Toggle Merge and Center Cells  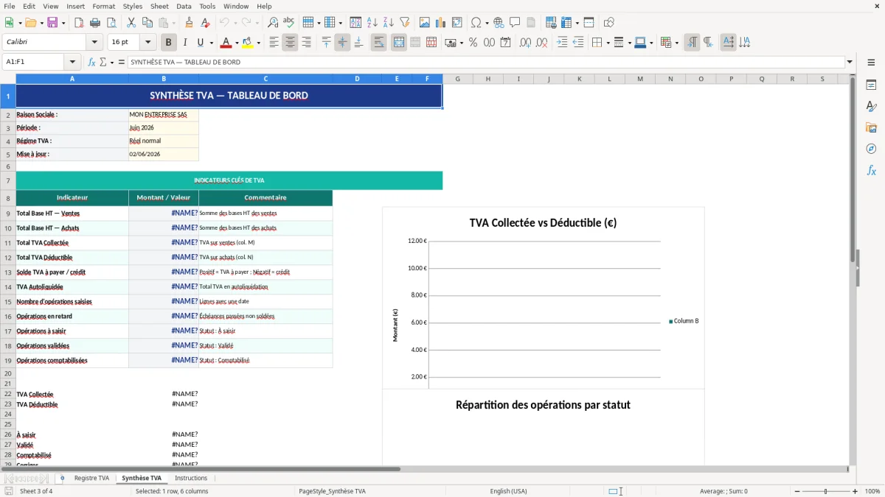(398, 43)
